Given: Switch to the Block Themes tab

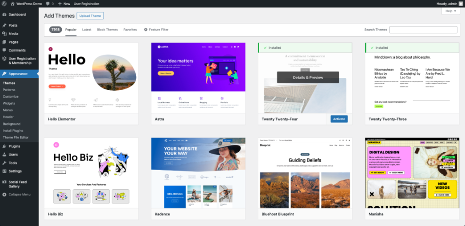Looking at the screenshot, I should pos(107,30).
